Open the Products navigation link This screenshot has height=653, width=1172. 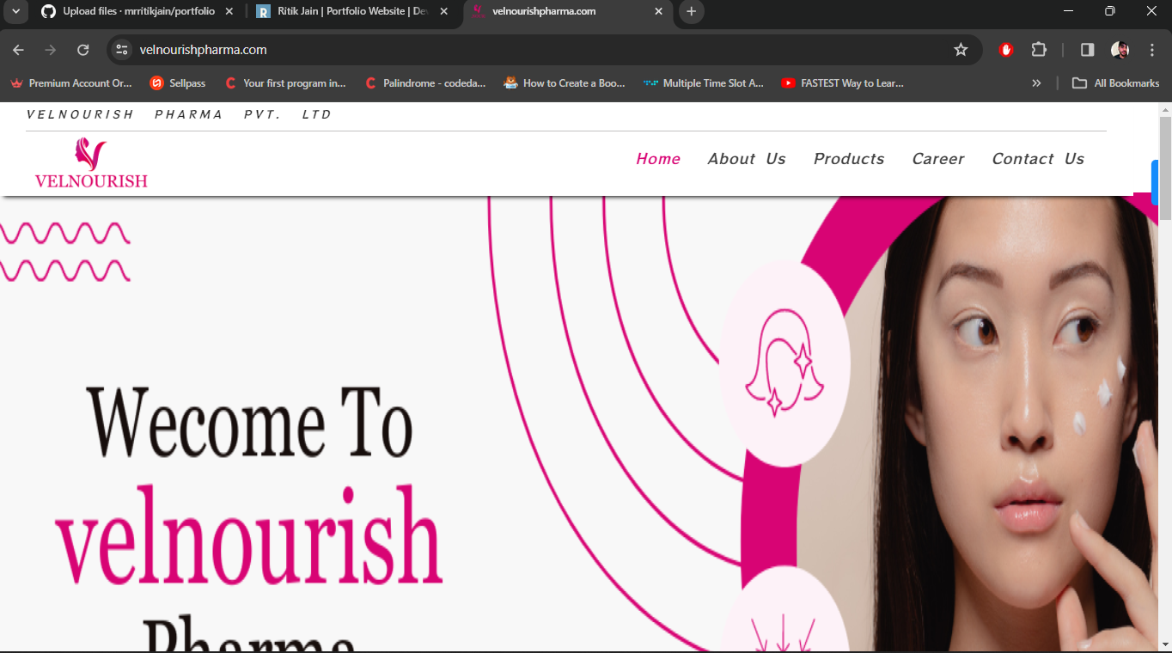pos(849,159)
